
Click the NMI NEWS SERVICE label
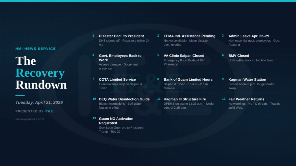coord(36,49)
